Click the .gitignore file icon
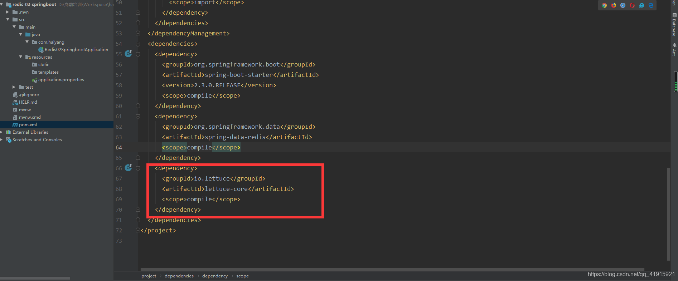Image resolution: width=678 pixels, height=281 pixels. coord(15,95)
